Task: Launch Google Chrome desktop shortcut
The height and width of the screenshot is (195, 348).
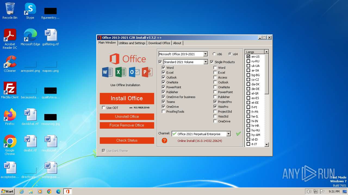Action: (x=10, y=145)
